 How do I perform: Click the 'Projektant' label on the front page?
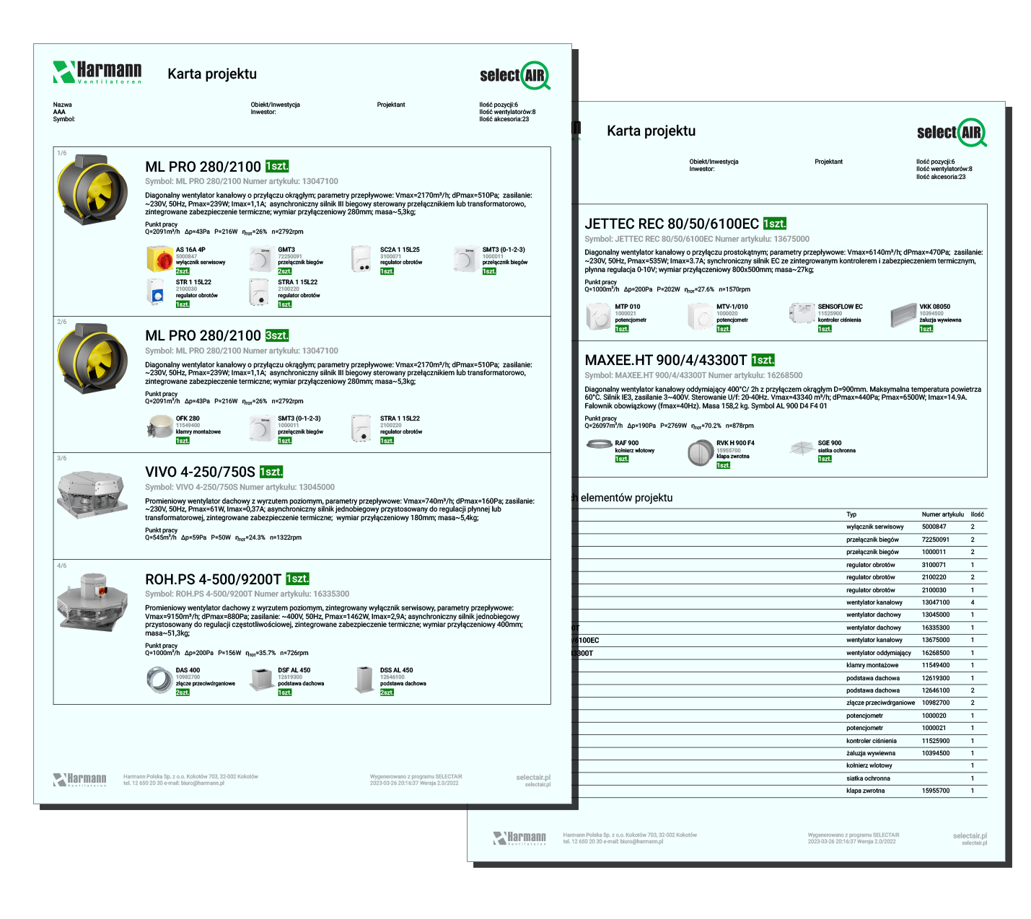coord(391,105)
